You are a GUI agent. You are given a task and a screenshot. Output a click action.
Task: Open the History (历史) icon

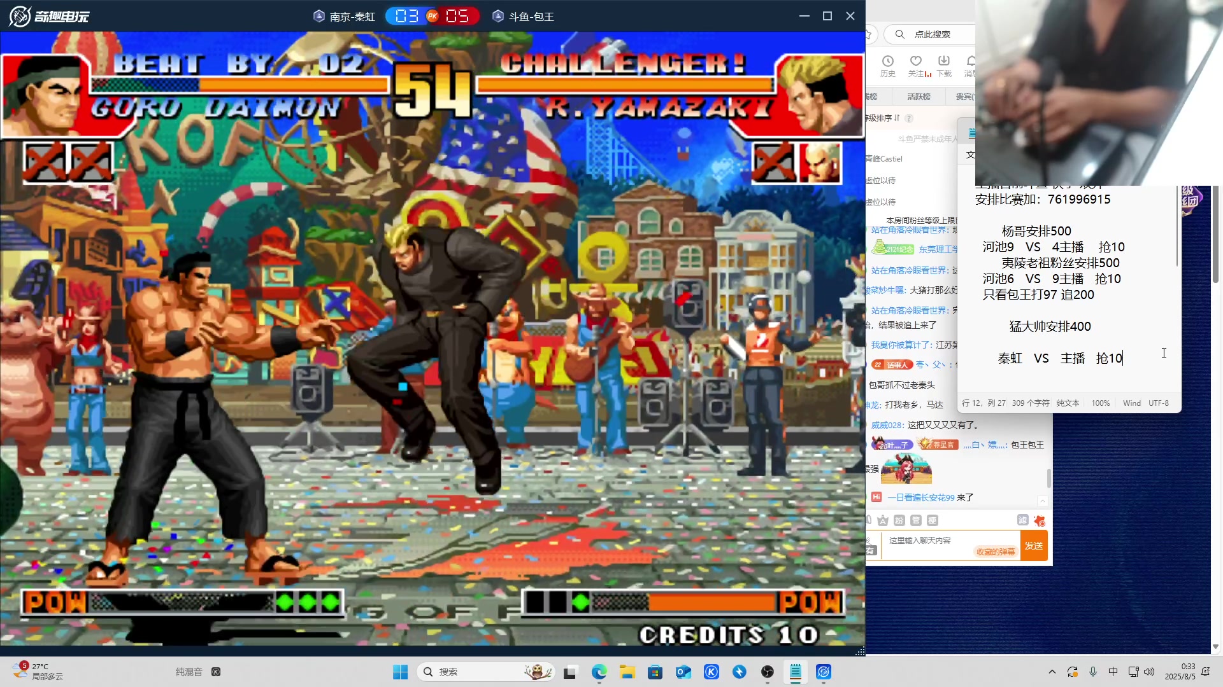[888, 66]
